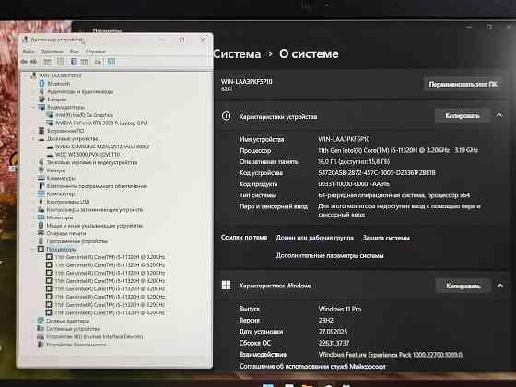
Task: Collapse the Процессоры tree node
Action: 33,249
